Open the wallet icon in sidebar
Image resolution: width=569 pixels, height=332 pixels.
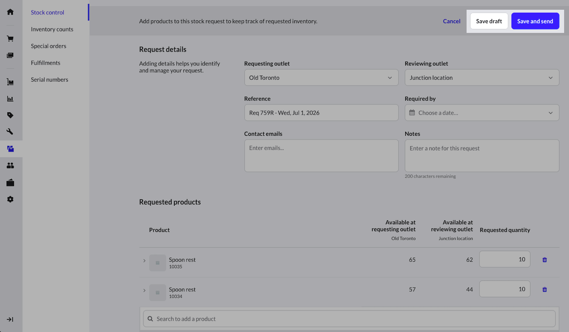[10, 182]
